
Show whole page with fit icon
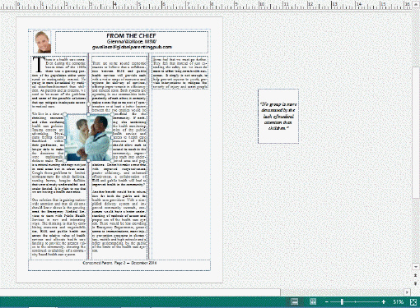413,302
